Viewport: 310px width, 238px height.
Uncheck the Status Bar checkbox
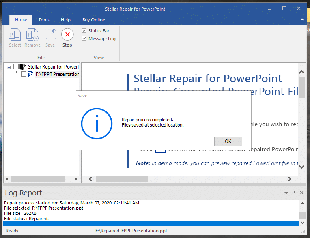pyautogui.click(x=84, y=31)
